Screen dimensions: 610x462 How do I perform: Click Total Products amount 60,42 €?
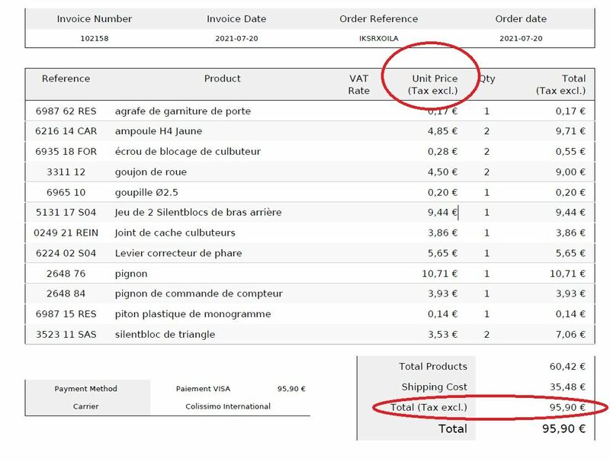tap(567, 367)
